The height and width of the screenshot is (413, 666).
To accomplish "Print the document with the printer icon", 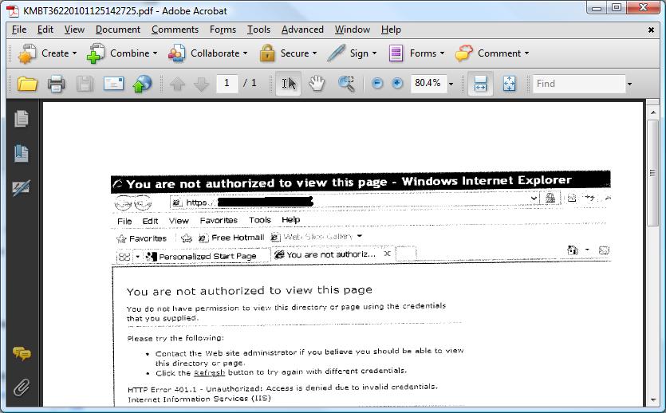I will point(56,84).
